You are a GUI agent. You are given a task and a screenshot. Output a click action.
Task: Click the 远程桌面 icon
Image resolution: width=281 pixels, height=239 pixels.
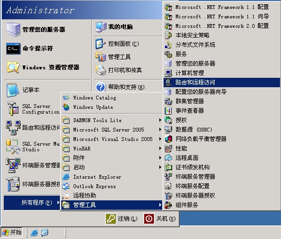(x=168, y=158)
